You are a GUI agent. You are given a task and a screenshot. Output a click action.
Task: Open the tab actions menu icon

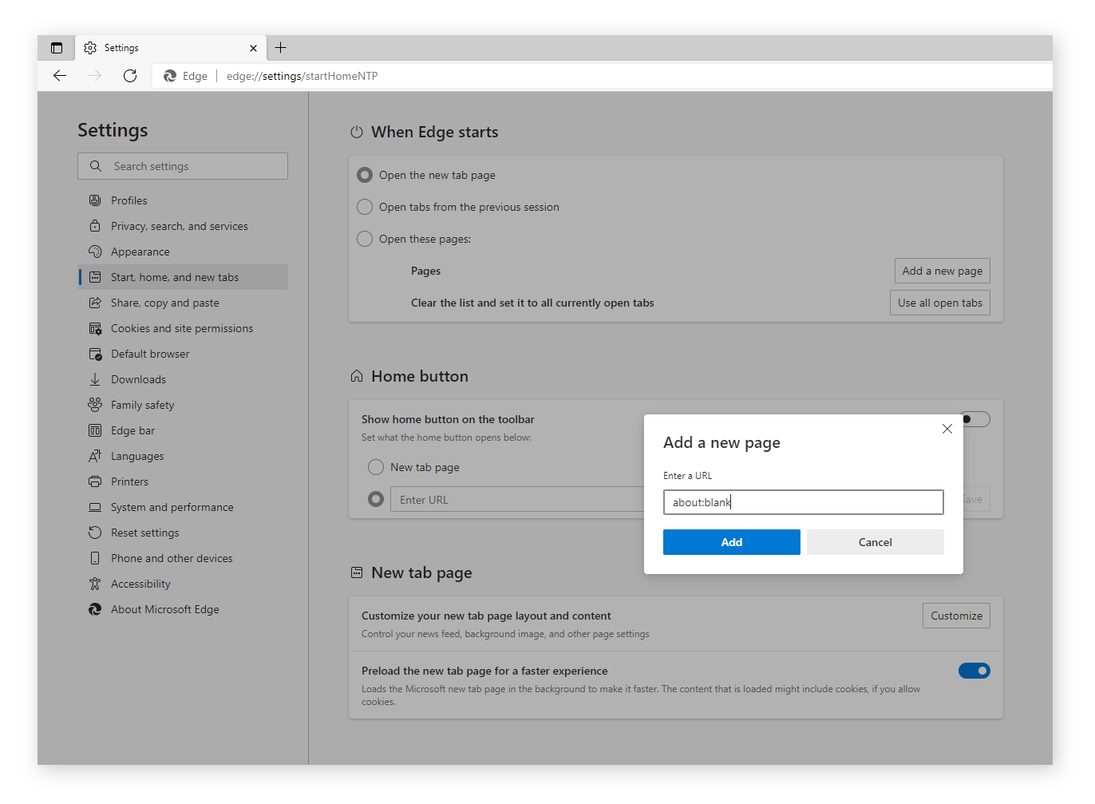[x=57, y=48]
